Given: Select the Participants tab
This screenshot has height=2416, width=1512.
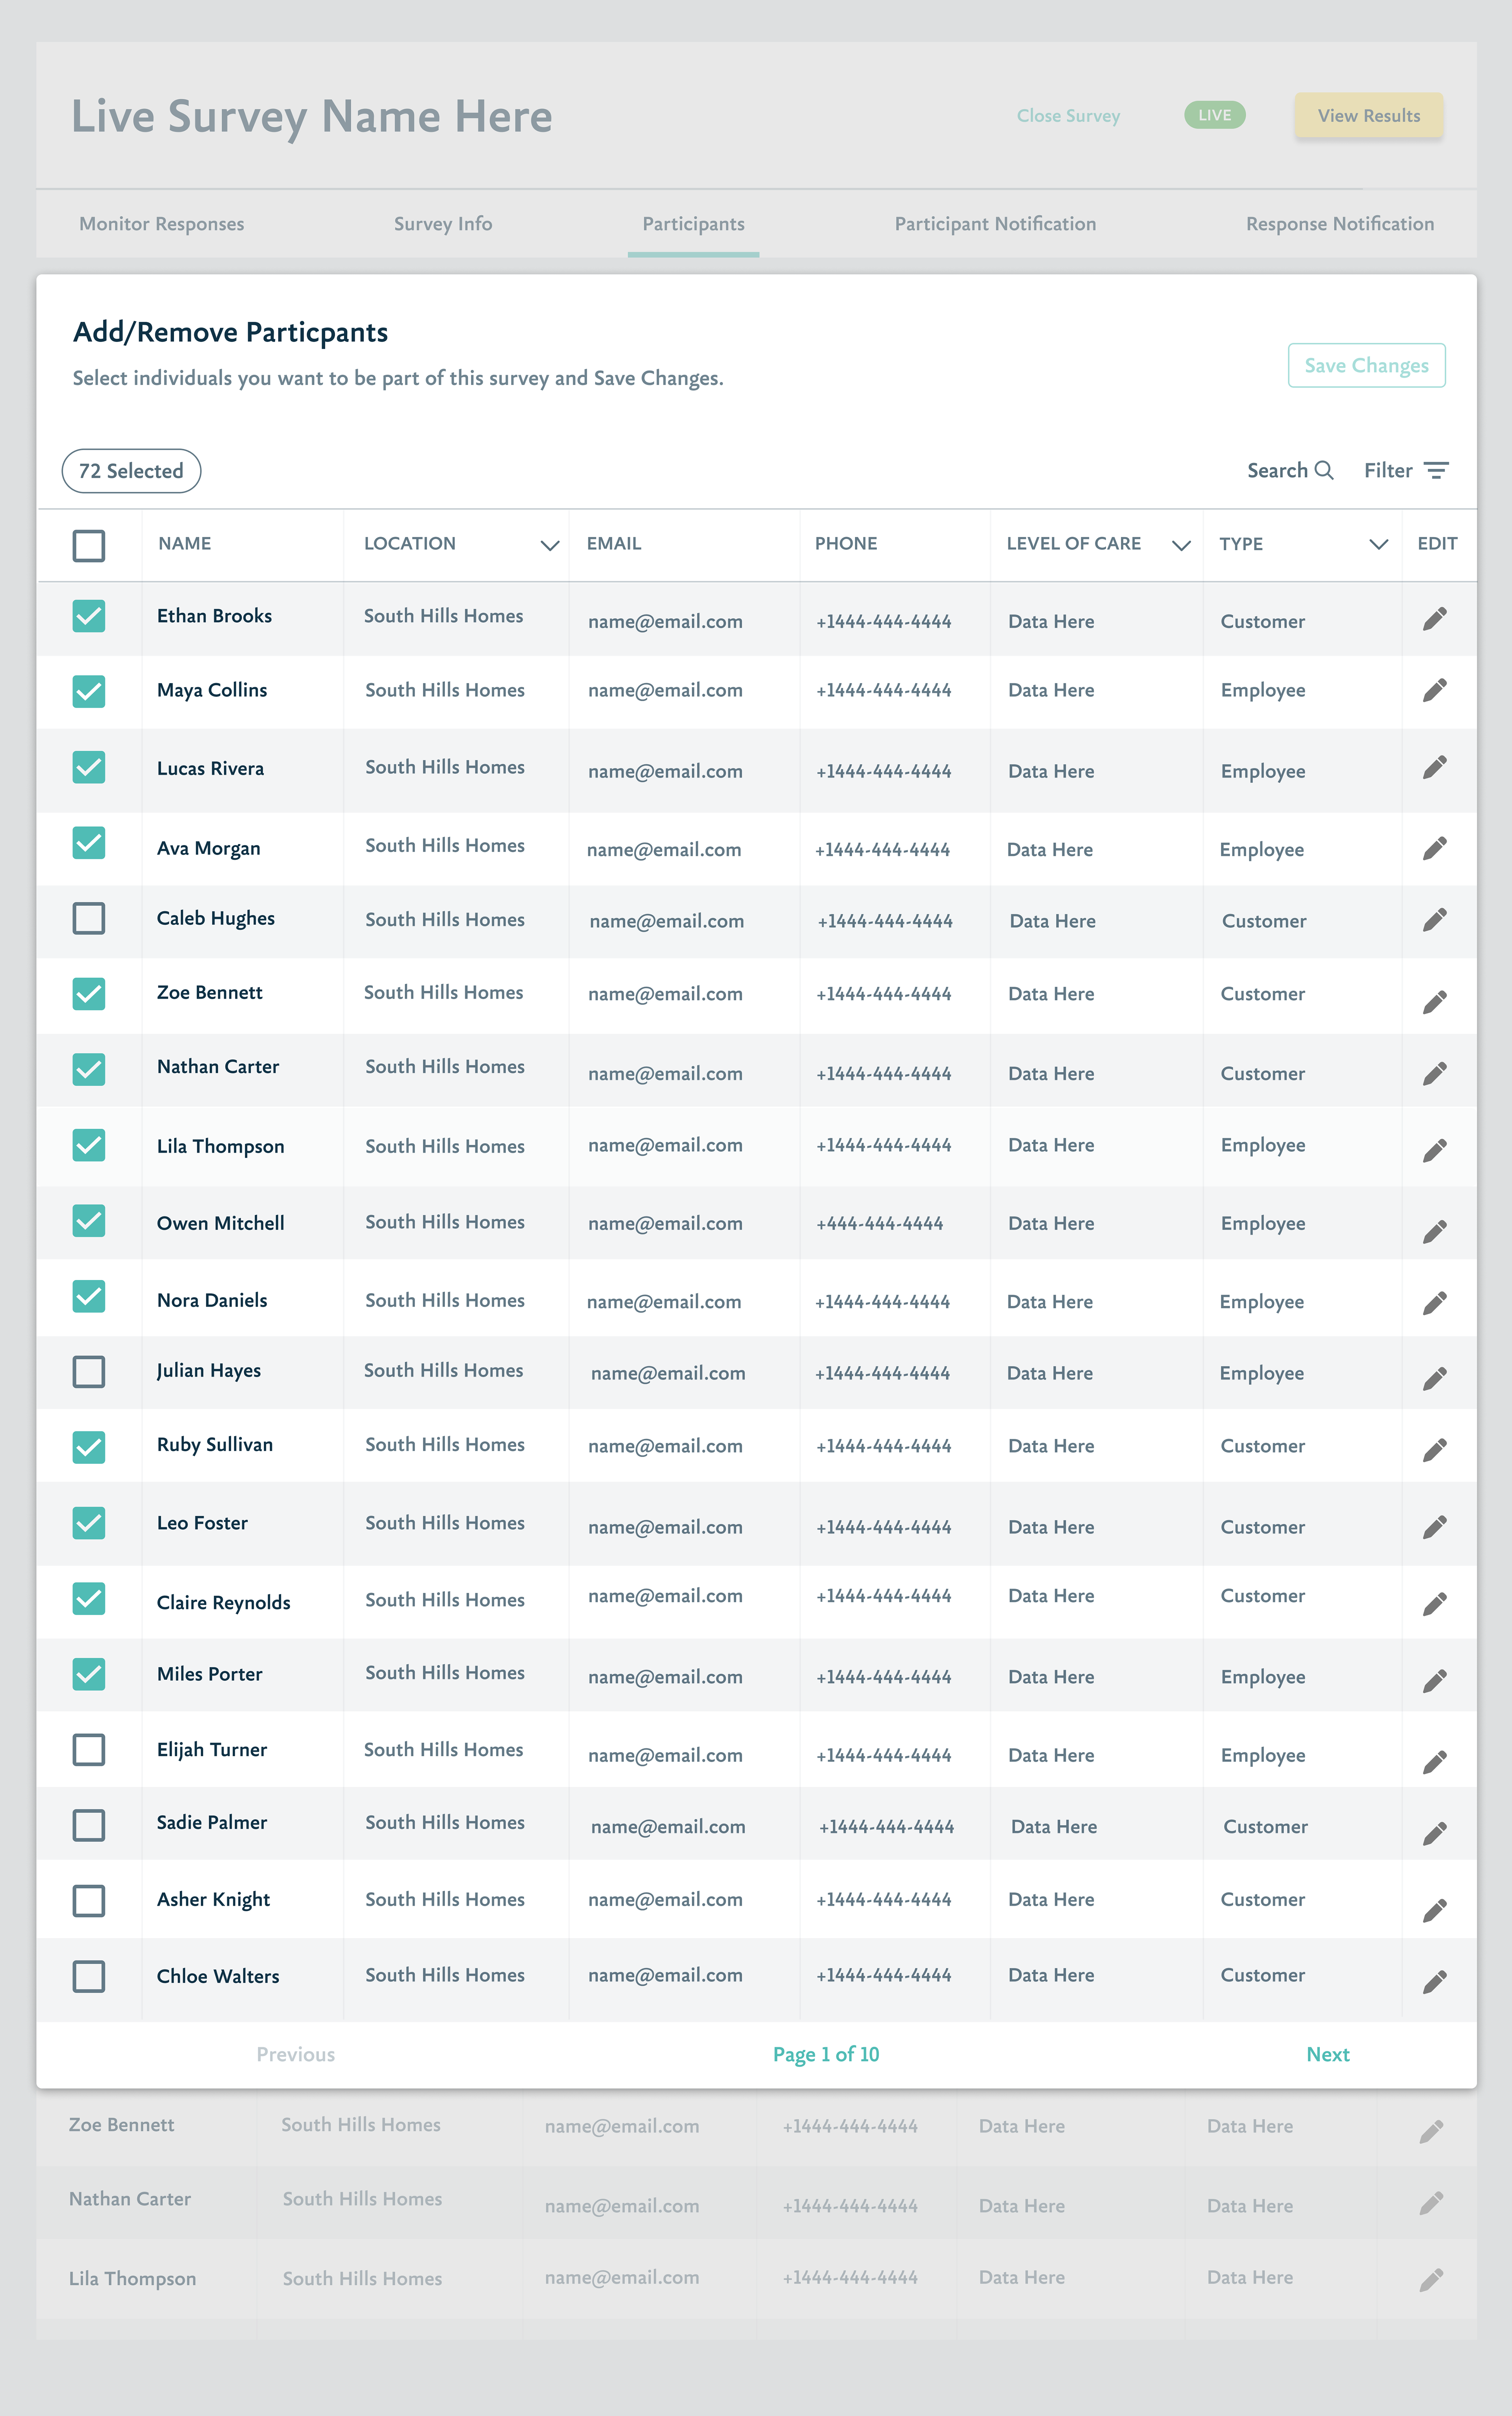Looking at the screenshot, I should point(693,224).
